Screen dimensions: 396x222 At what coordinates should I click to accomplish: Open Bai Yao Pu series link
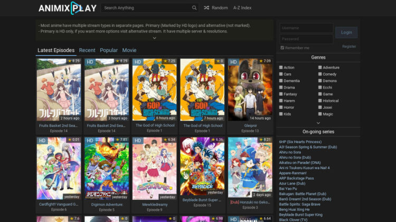pyautogui.click(x=288, y=189)
